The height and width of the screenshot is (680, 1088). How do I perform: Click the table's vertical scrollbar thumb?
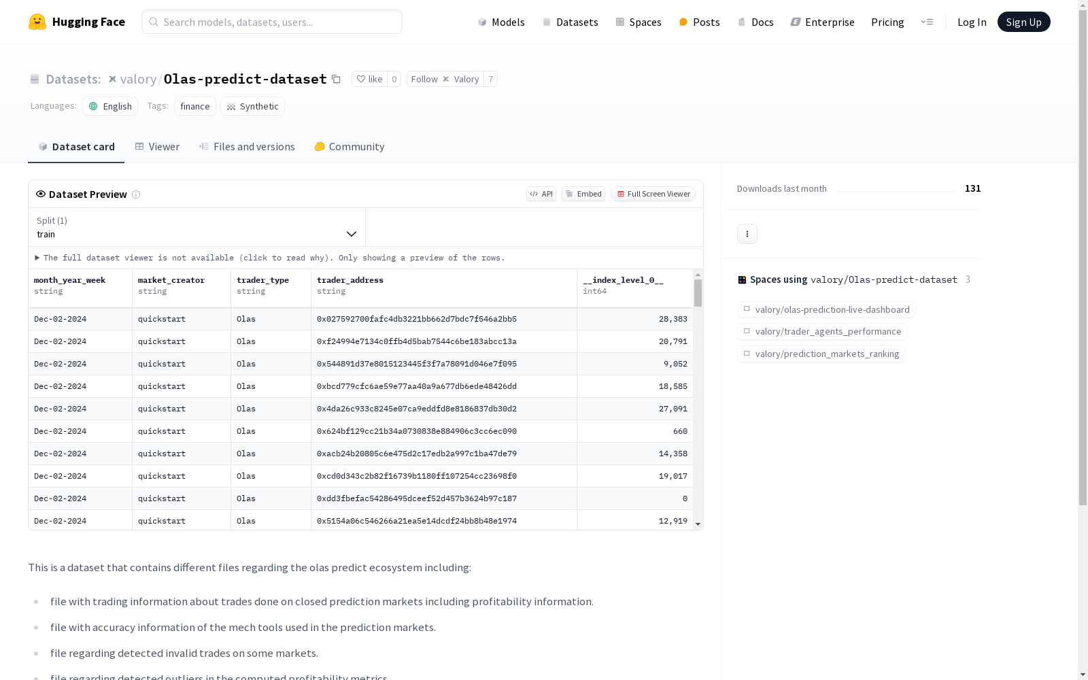tap(698, 293)
